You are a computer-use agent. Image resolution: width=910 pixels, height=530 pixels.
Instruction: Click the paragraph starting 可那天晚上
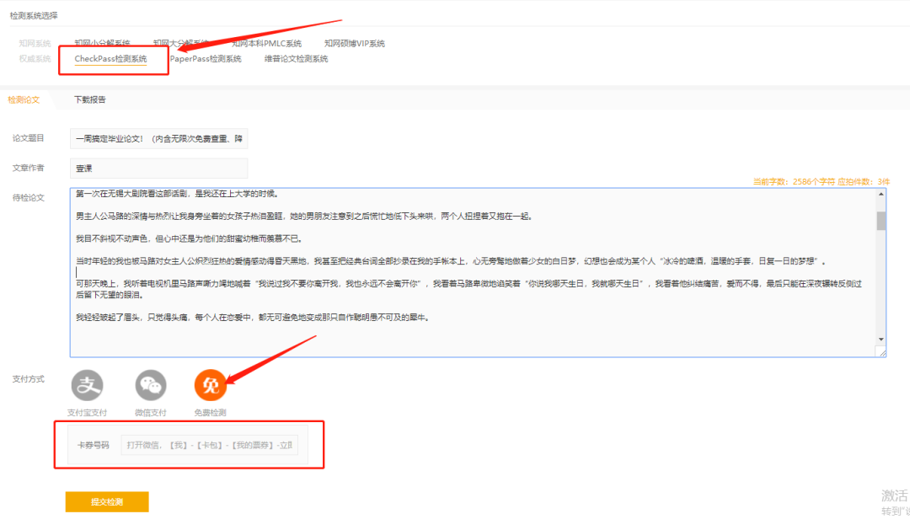point(469,289)
